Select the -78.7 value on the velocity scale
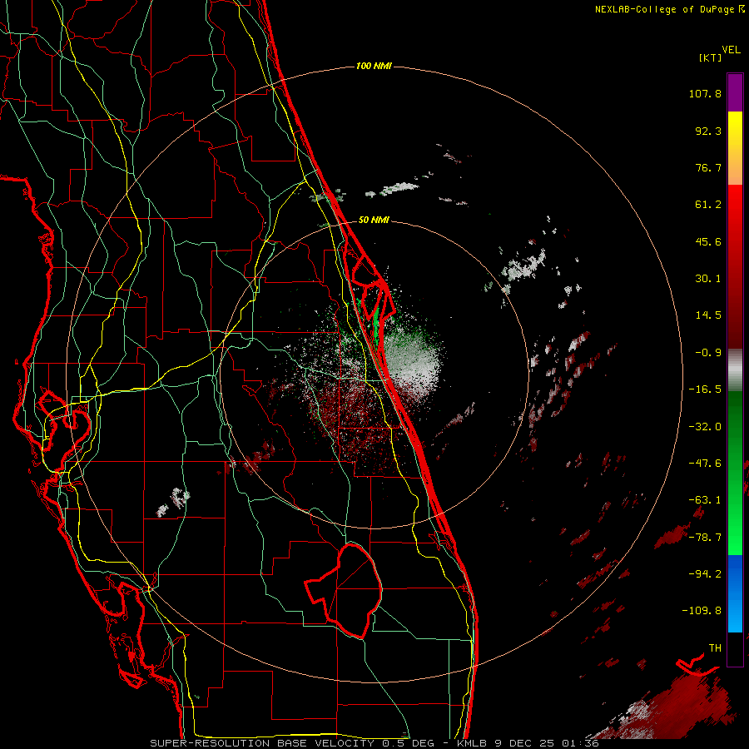Image resolution: width=749 pixels, height=749 pixels. 705,538
